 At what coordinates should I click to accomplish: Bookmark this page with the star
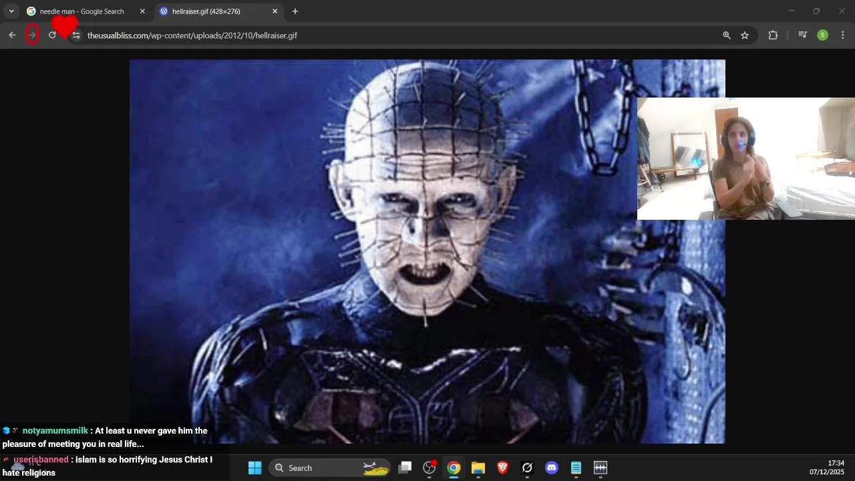745,35
